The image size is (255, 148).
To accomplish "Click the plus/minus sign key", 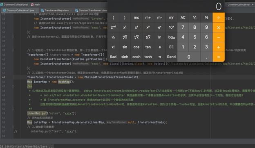I will click(x=195, y=18).
